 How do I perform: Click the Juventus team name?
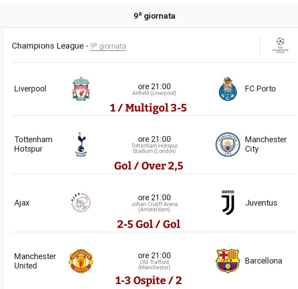[x=261, y=203]
